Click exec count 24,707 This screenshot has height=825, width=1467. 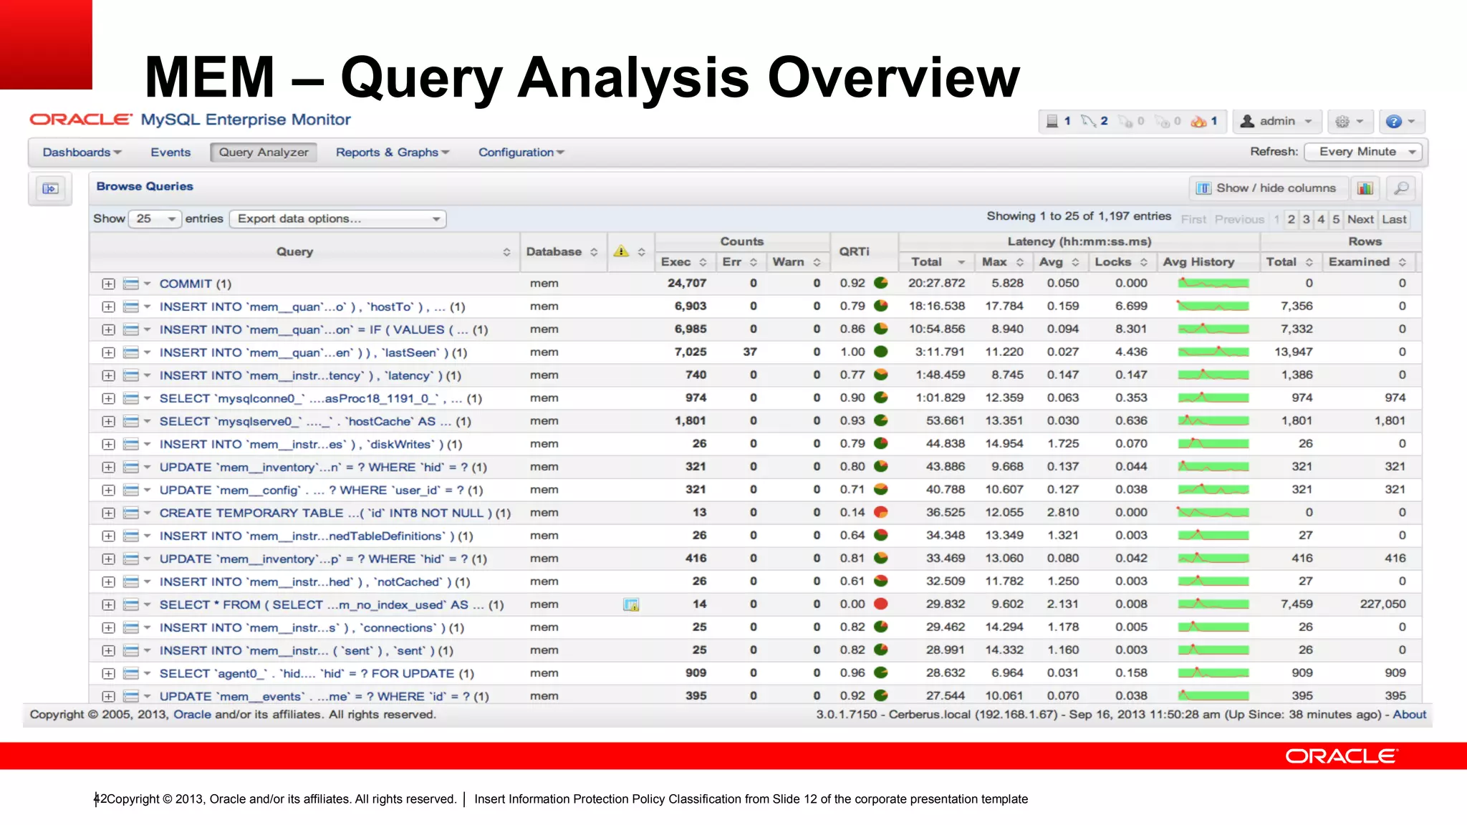coord(686,284)
